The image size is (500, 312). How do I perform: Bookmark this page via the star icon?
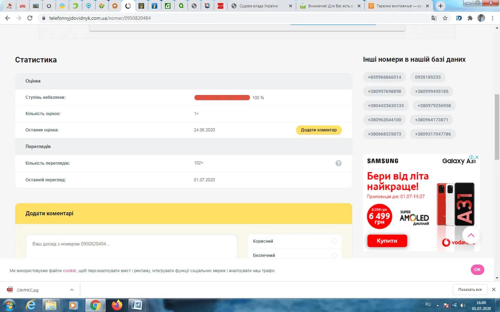click(x=445, y=18)
